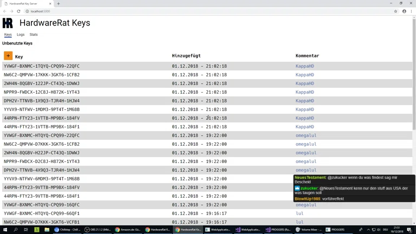The height and width of the screenshot is (234, 416).
Task: Close the HardwareRat Key Server tab
Action: coord(50,4)
